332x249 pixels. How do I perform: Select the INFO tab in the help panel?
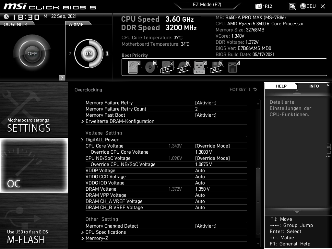click(314, 86)
